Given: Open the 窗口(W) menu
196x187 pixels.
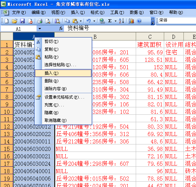Looking at the screenshot, I should [156, 12].
